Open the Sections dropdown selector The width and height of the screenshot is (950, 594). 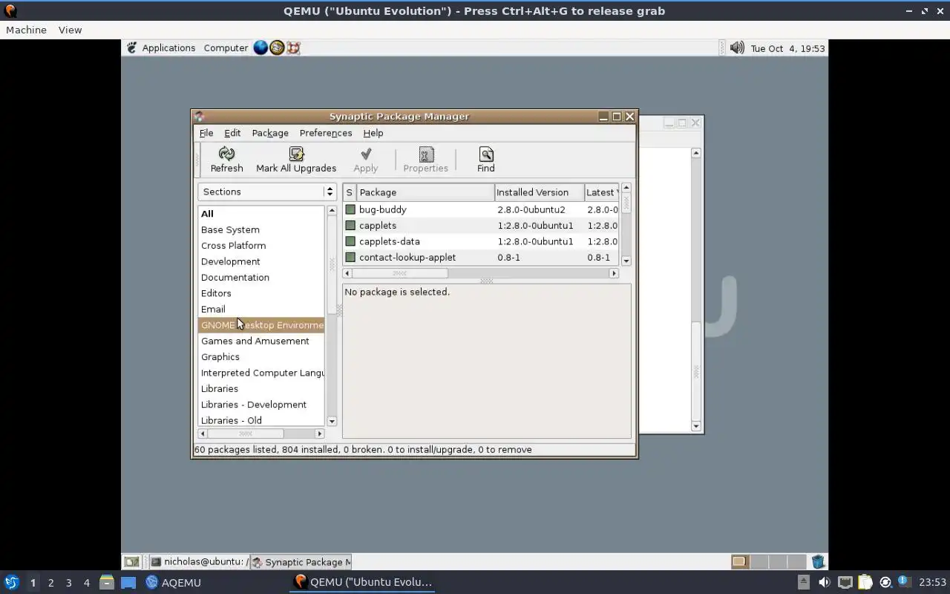(x=267, y=192)
